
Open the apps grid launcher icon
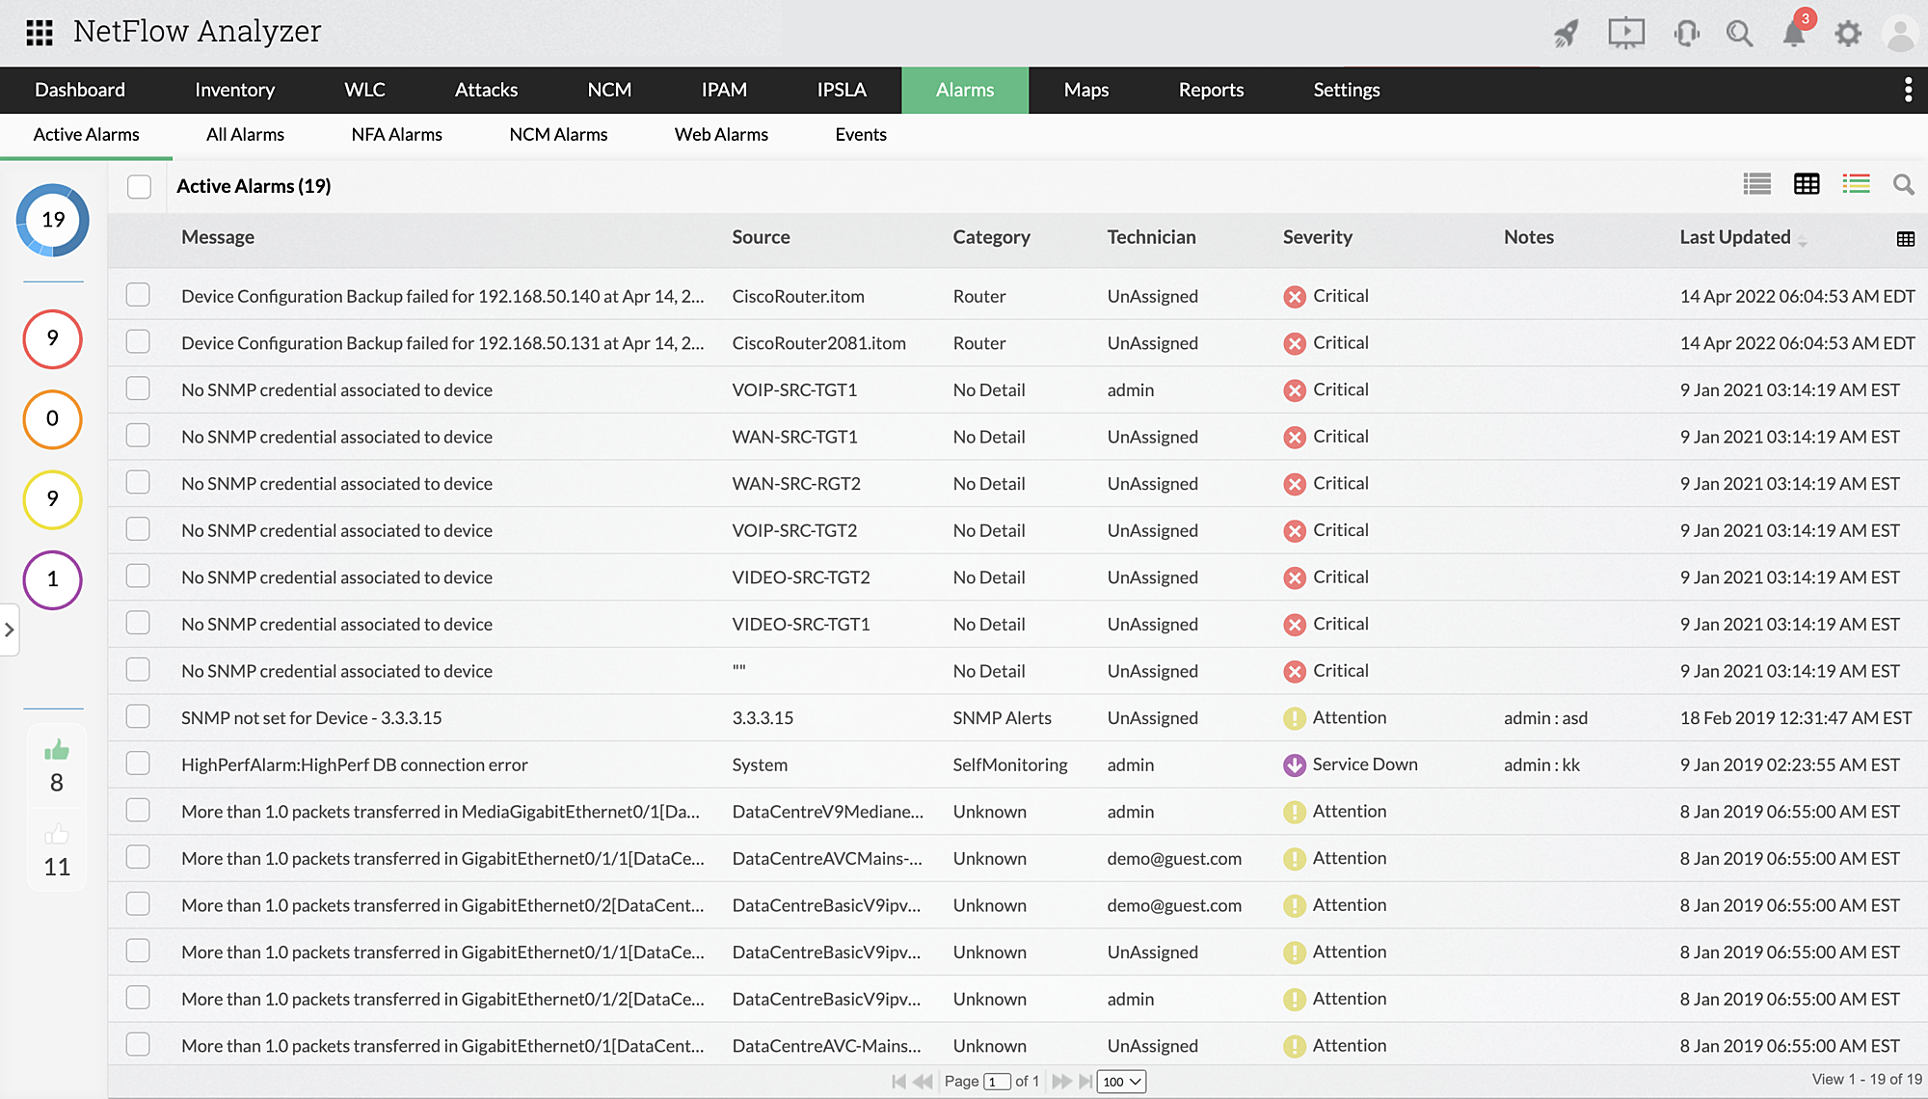tap(39, 33)
